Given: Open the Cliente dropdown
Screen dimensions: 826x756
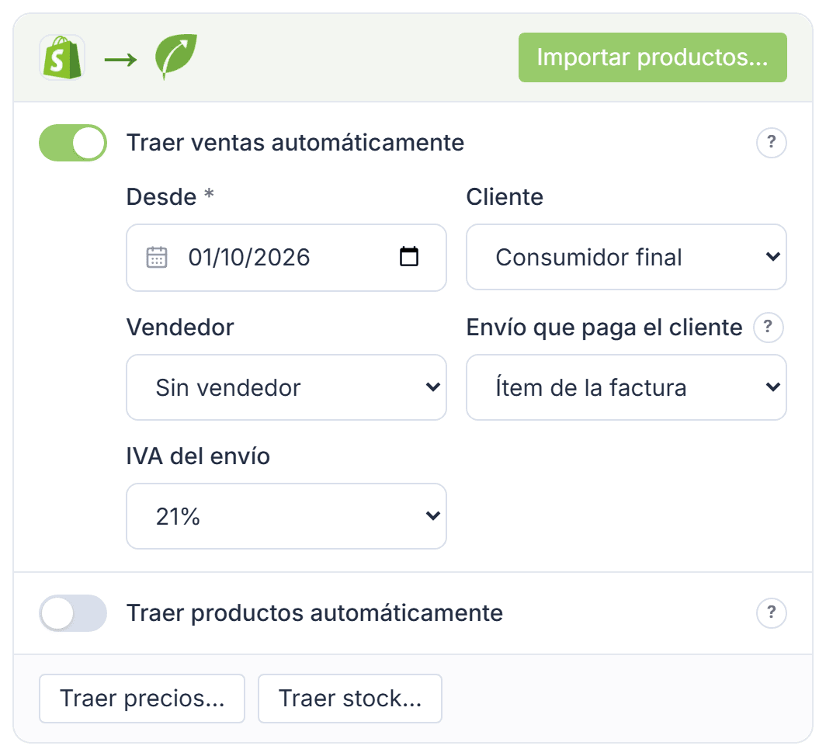Looking at the screenshot, I should 626,257.
